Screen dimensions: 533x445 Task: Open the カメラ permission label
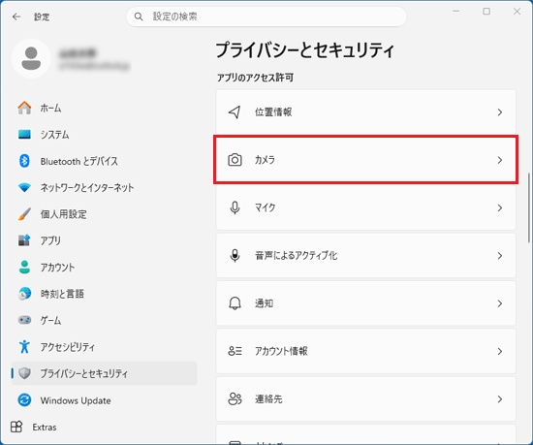265,160
